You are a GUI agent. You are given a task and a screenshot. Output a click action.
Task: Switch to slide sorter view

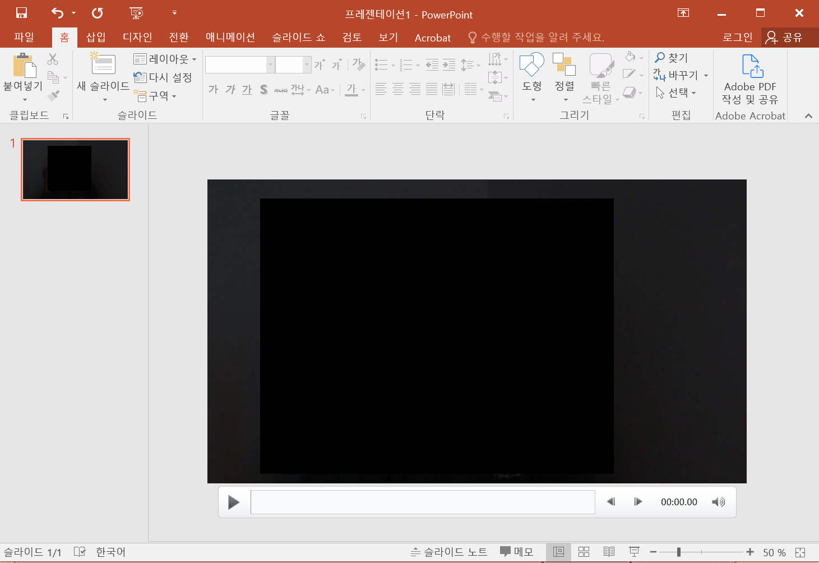coord(584,552)
